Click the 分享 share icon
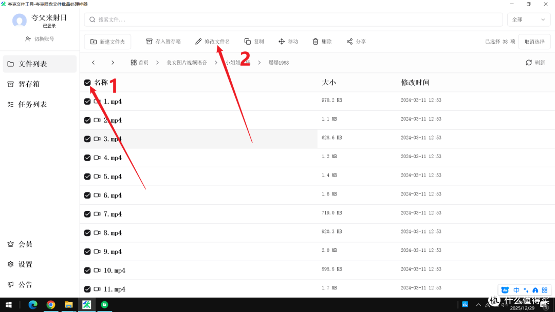The image size is (555, 312). click(349, 42)
